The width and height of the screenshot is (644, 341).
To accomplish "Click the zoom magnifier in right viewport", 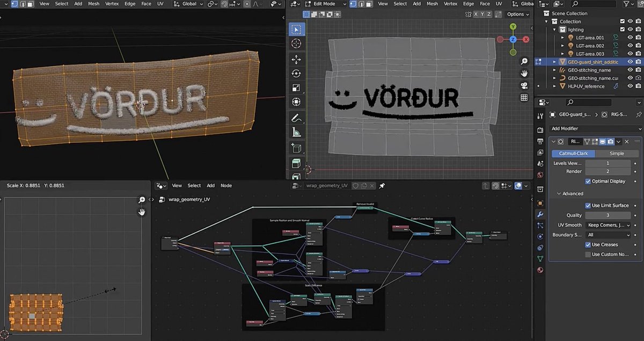I will (524, 61).
